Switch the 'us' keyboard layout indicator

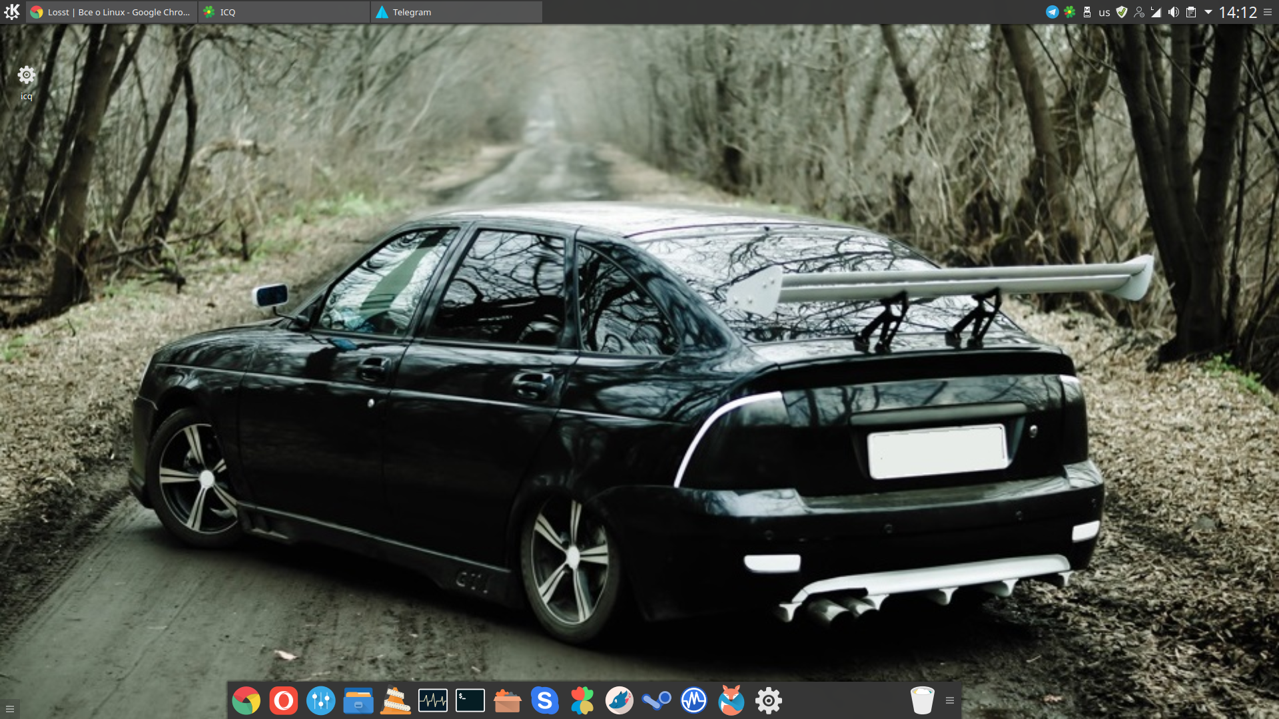coord(1104,12)
